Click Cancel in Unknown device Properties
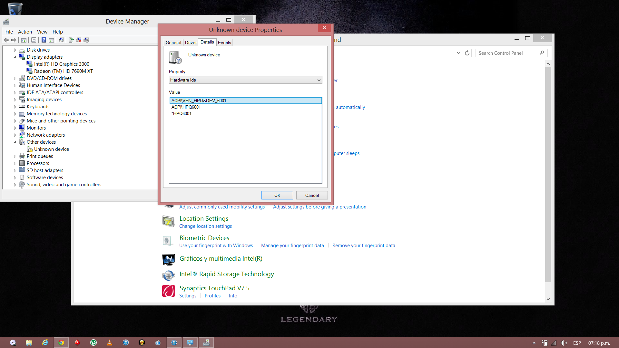The height and width of the screenshot is (348, 619). pyautogui.click(x=312, y=195)
